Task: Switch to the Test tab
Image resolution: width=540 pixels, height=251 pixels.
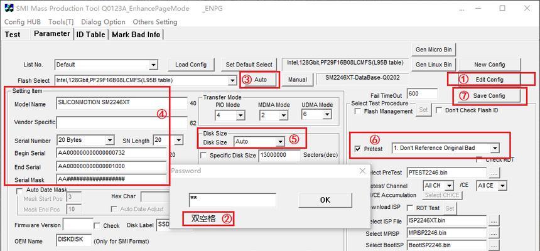Action: tap(13, 35)
